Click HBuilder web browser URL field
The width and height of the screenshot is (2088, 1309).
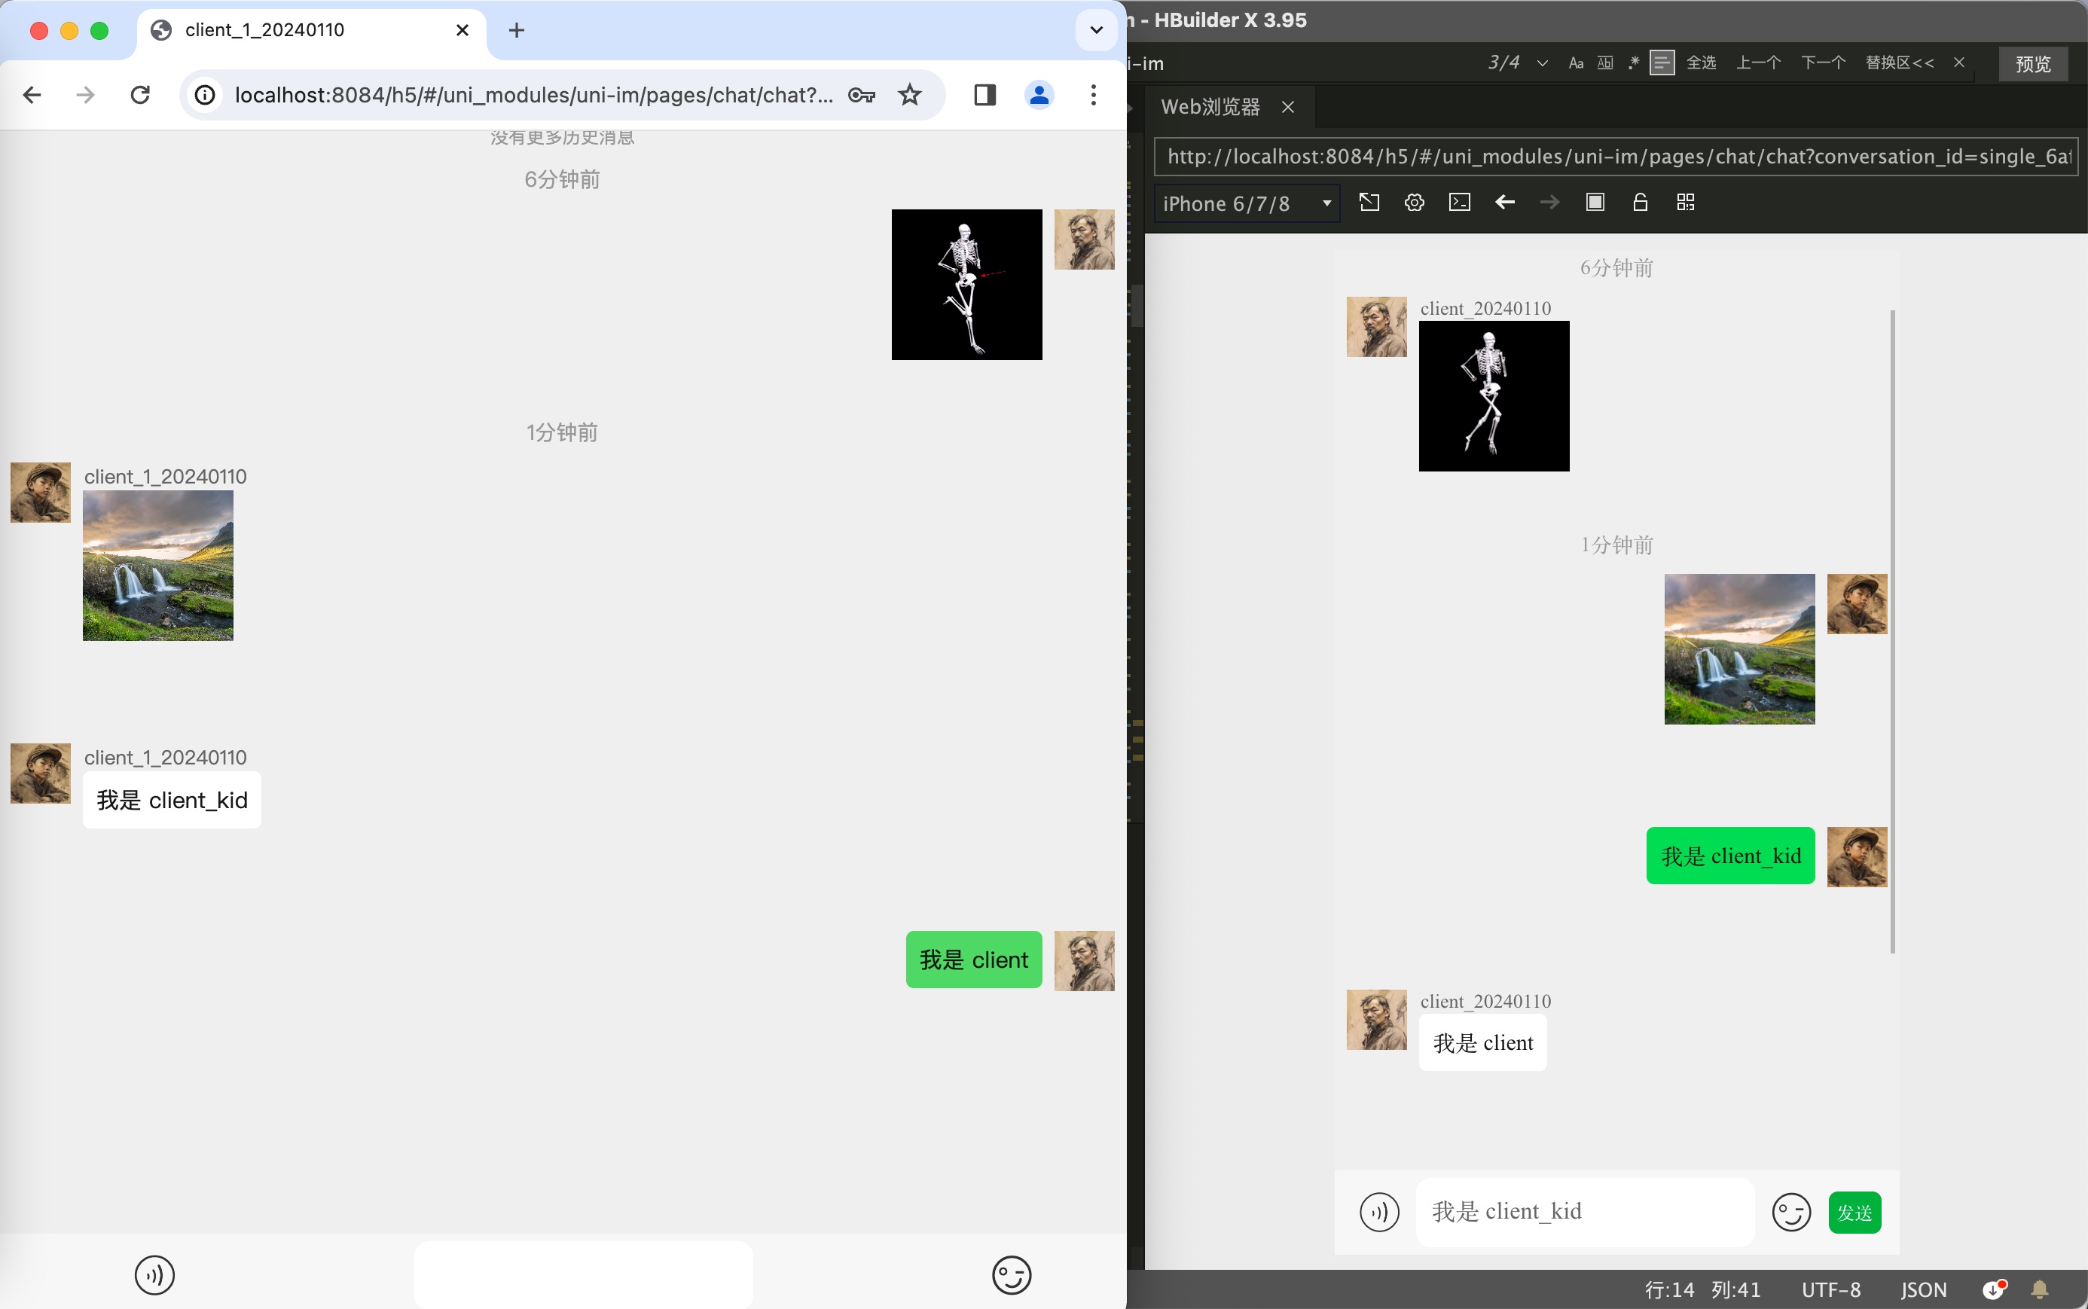(x=1616, y=157)
